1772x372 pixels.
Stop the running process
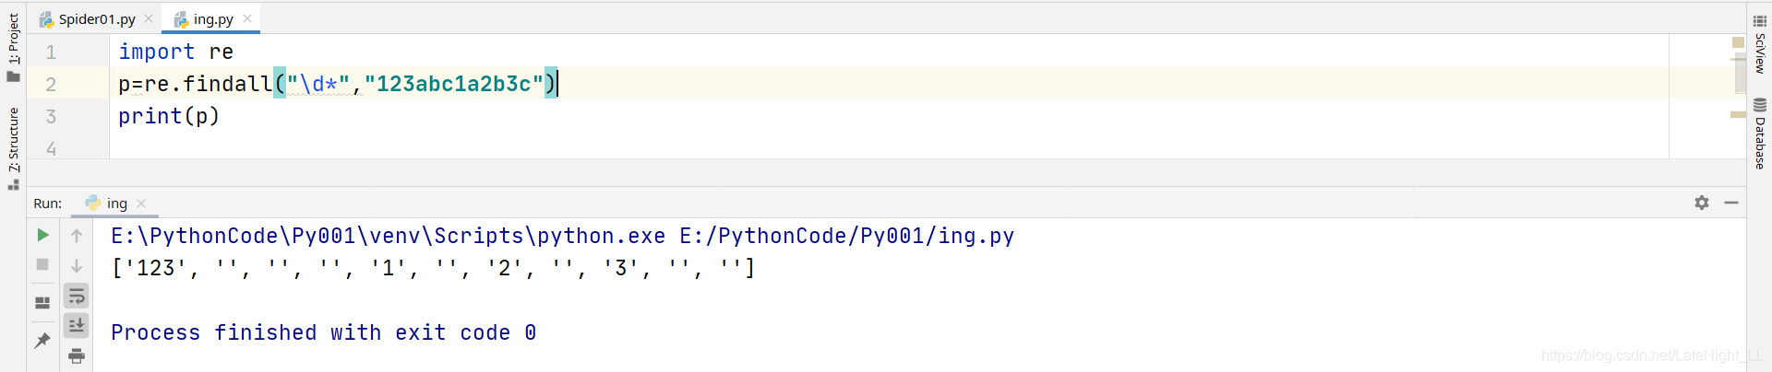[x=42, y=264]
